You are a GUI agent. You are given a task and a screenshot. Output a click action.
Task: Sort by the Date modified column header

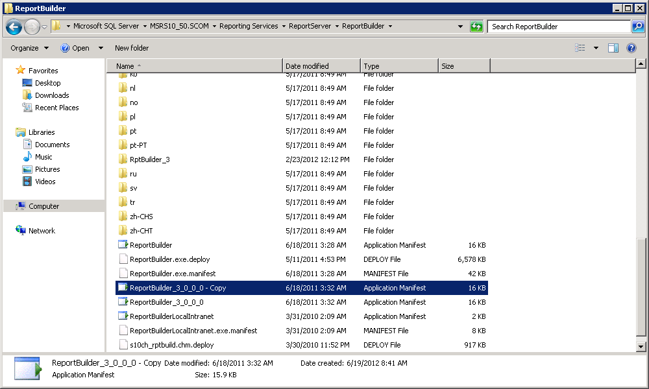322,65
